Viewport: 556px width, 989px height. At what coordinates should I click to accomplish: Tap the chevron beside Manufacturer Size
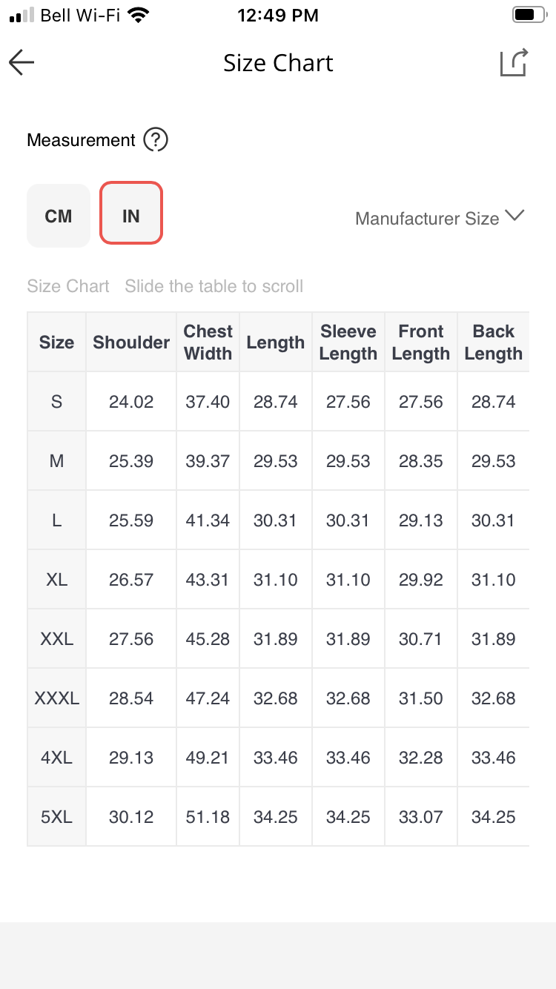click(x=514, y=216)
